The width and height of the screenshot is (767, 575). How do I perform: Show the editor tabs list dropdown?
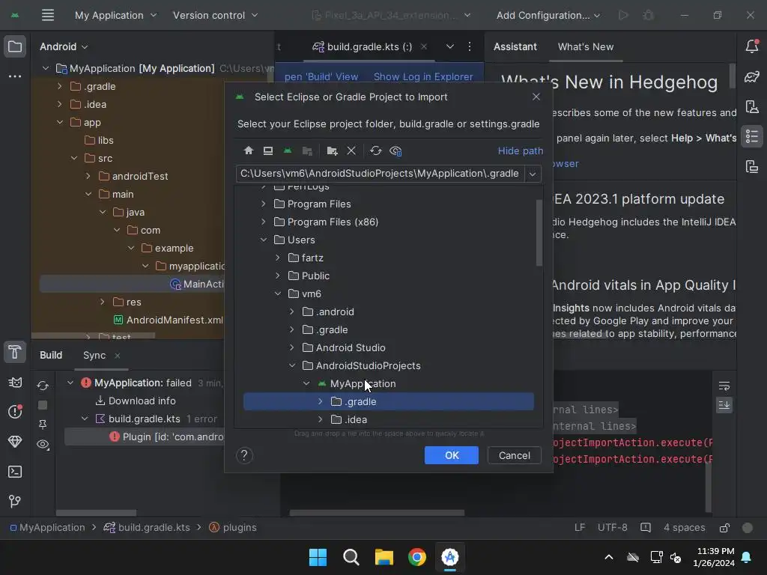450,47
